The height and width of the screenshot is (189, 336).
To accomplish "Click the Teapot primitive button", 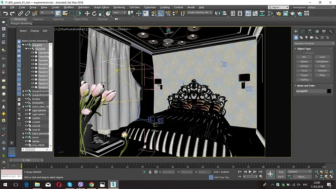I will coord(304,75).
